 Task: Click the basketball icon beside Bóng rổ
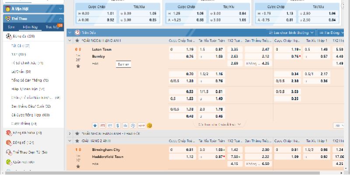(x=8, y=143)
